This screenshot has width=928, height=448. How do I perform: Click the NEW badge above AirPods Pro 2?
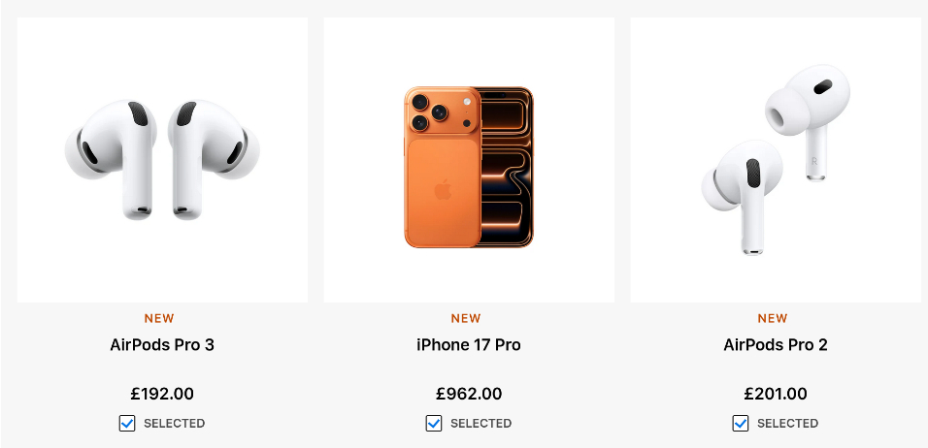773,318
